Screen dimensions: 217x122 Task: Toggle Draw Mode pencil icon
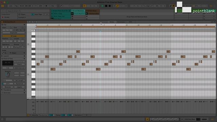(171, 6)
